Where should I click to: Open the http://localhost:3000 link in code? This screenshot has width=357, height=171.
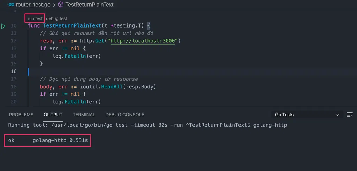coord(143,41)
